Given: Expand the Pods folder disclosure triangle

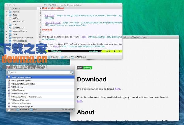Looking at the screenshot, I should (6, 25).
